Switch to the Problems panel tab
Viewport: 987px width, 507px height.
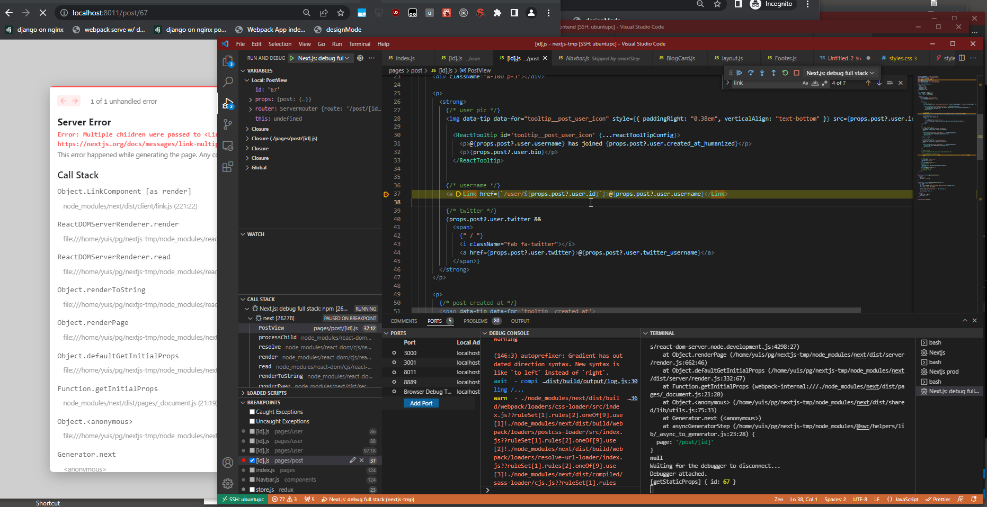pos(475,321)
